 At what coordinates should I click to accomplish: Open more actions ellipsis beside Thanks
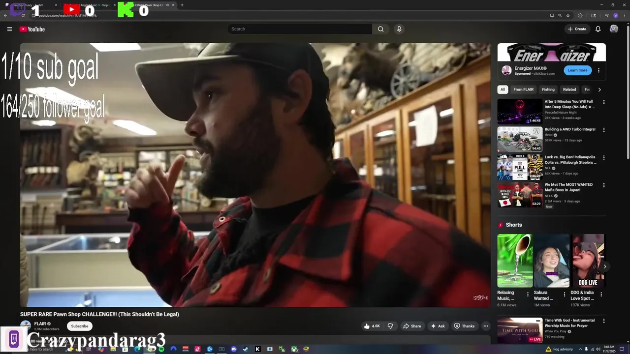coord(485,326)
